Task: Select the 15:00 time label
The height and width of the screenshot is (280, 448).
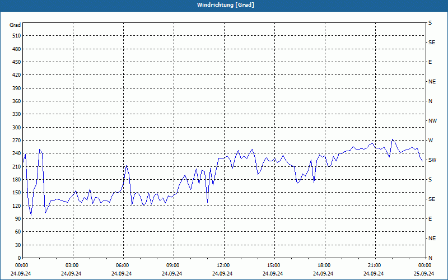Action: click(273, 265)
